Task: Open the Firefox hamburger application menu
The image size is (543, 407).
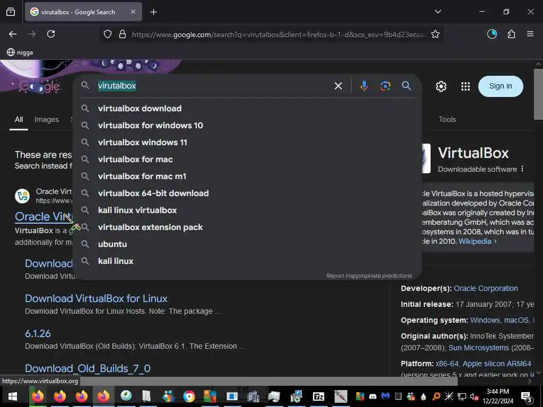Action: pos(530,34)
